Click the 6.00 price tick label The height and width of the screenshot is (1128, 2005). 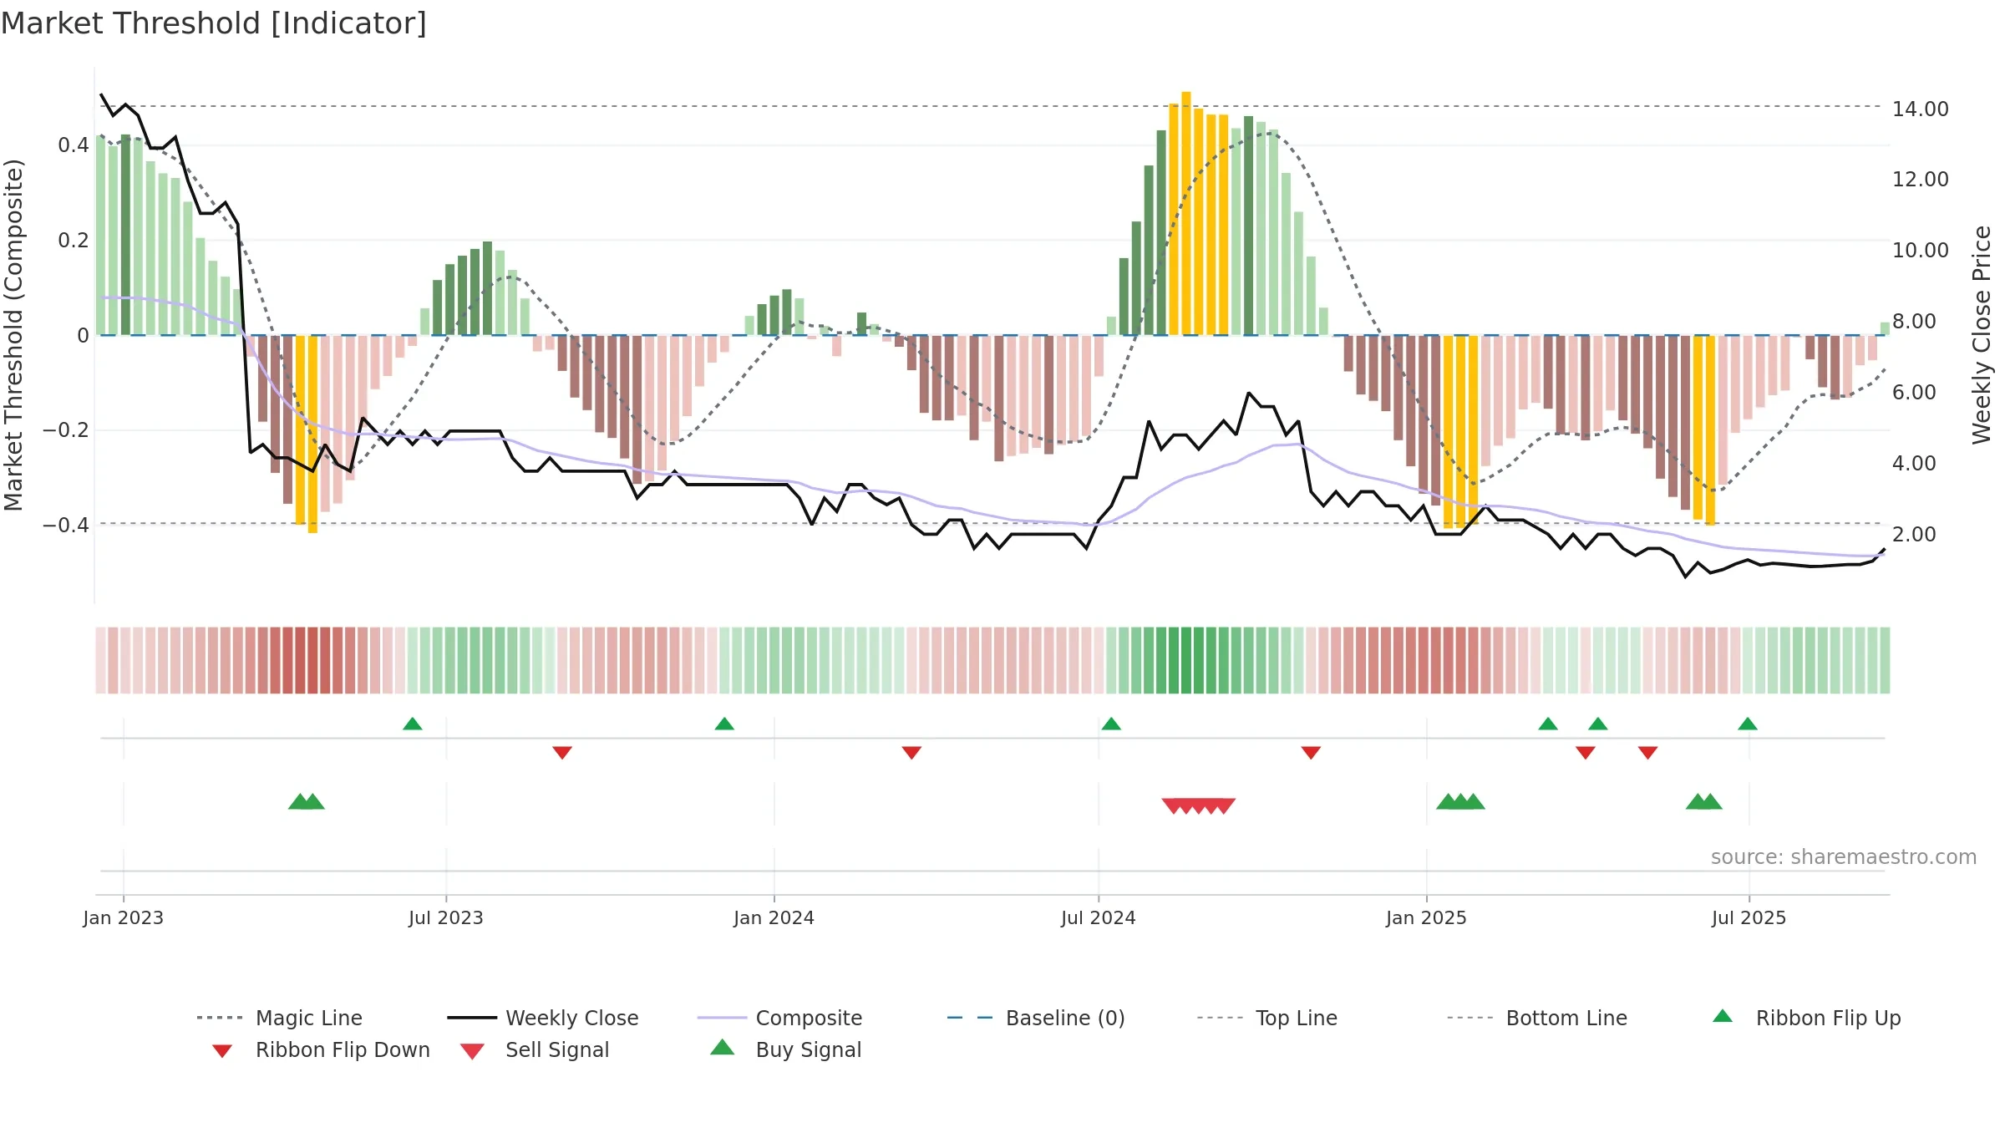tap(1914, 393)
